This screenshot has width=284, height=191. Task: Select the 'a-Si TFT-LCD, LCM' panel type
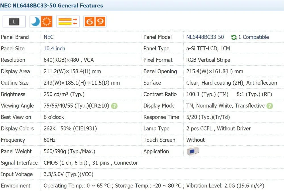click(x=208, y=48)
